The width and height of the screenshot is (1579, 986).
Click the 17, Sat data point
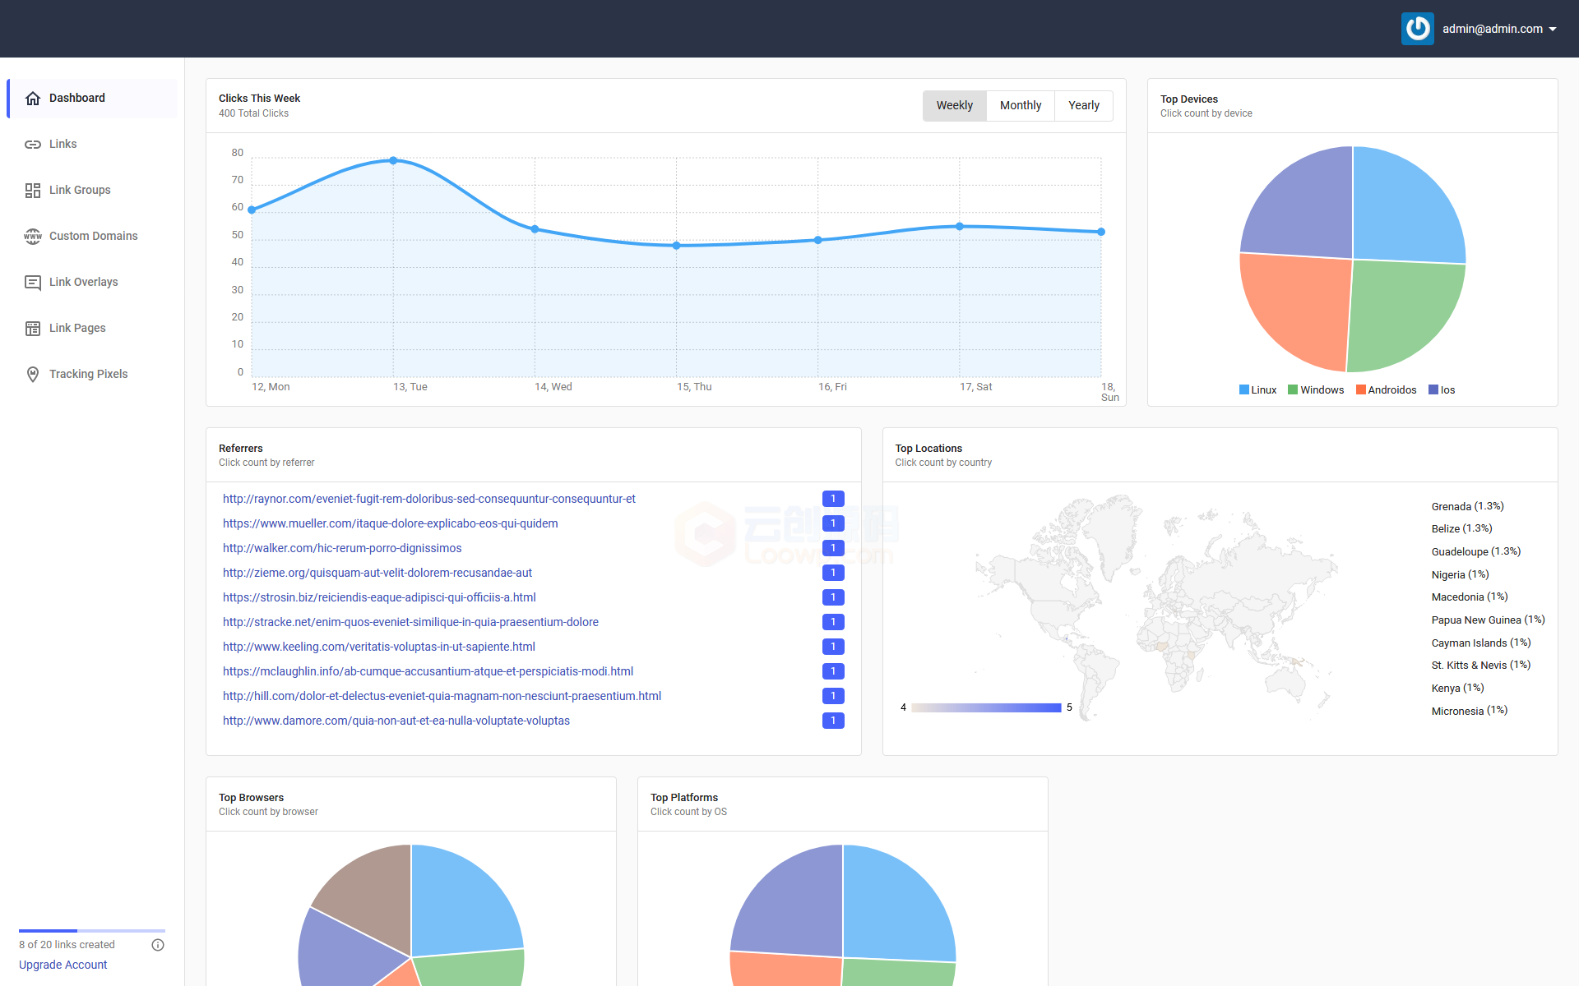[960, 226]
